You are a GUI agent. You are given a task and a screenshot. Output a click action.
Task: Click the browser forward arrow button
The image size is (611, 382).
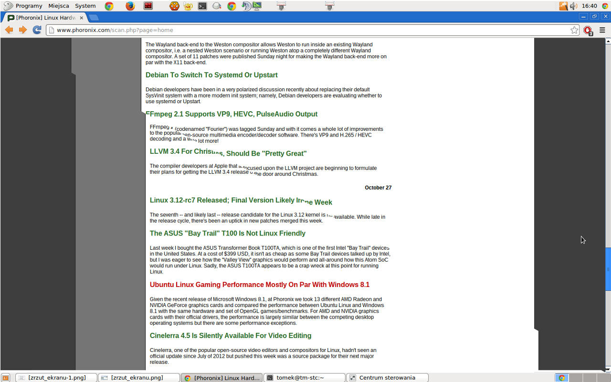(x=22, y=30)
